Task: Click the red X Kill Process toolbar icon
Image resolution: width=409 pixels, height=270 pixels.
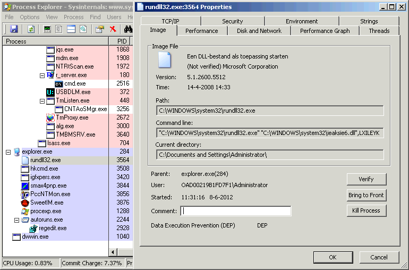Action: pos(113,29)
